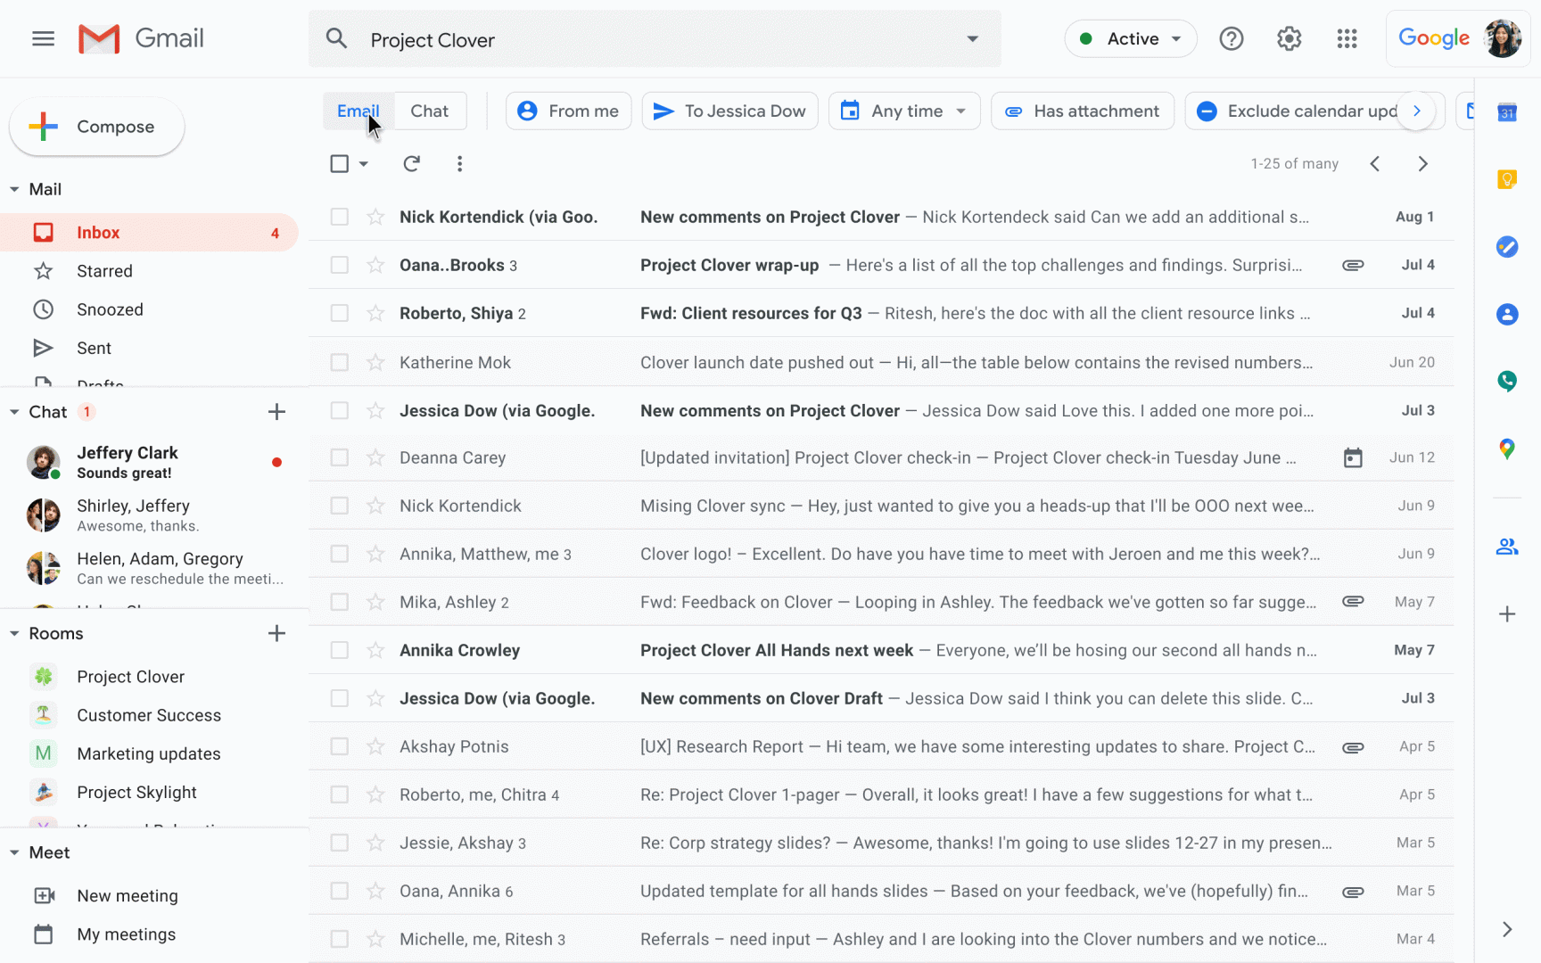Click the Help question mark icon
1541x963 pixels.
[1231, 39]
